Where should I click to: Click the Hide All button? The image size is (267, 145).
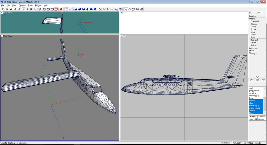click(253, 117)
